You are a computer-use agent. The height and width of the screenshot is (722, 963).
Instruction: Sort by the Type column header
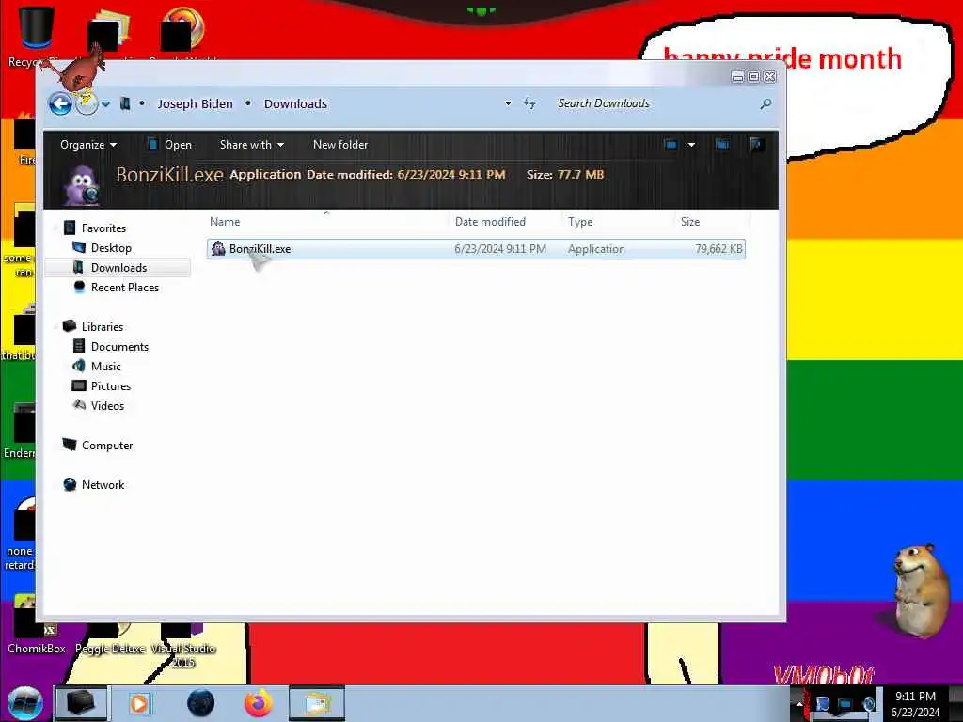pyautogui.click(x=580, y=222)
